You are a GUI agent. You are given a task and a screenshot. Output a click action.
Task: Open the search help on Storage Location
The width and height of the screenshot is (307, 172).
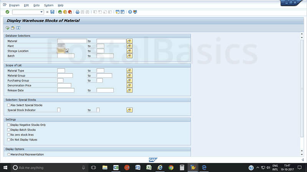click(x=66, y=51)
